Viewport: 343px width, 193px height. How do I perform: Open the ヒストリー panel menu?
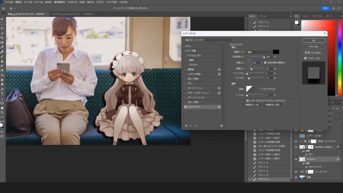click(291, 16)
